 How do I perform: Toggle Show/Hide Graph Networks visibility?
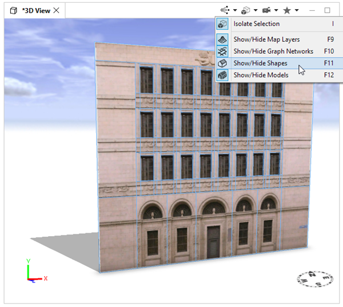point(273,51)
